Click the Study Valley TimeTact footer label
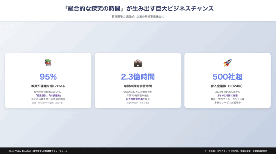This screenshot has width=276, height=154. tap(38, 151)
